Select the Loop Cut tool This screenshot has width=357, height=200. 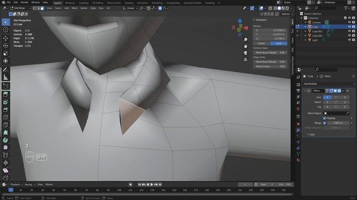click(x=6, y=117)
